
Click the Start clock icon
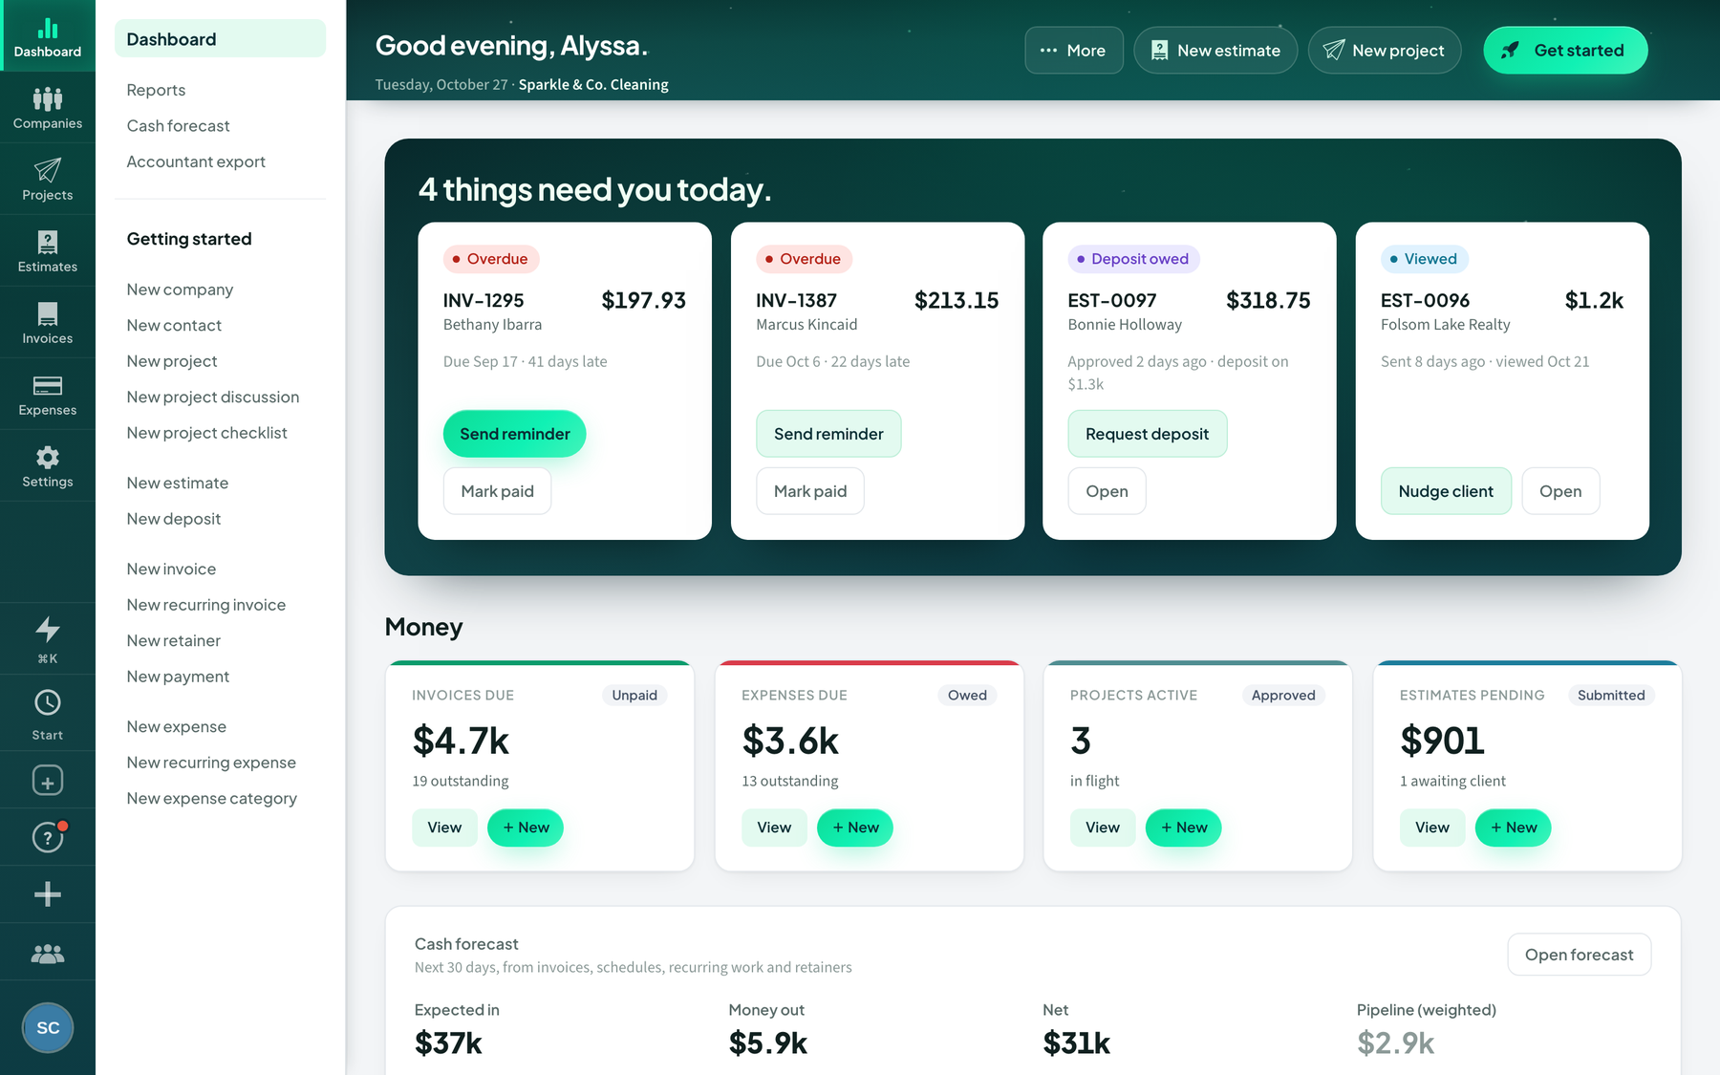tap(48, 713)
